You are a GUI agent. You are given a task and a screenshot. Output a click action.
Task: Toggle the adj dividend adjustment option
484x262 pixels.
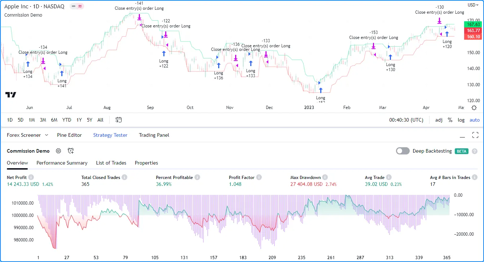tap(439, 120)
